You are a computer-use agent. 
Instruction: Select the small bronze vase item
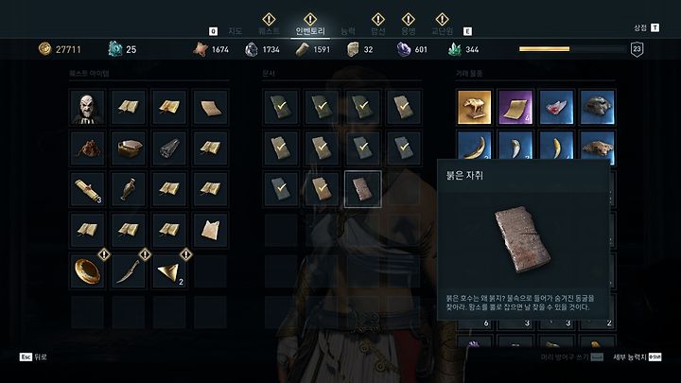128,189
